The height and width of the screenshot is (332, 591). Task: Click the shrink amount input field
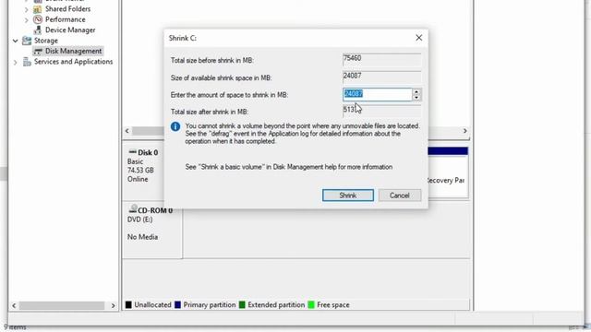tap(378, 94)
